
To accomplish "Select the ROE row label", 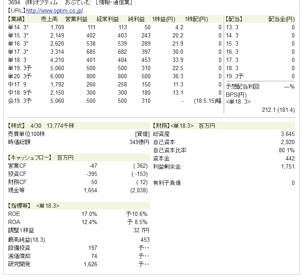I will click(14, 214).
